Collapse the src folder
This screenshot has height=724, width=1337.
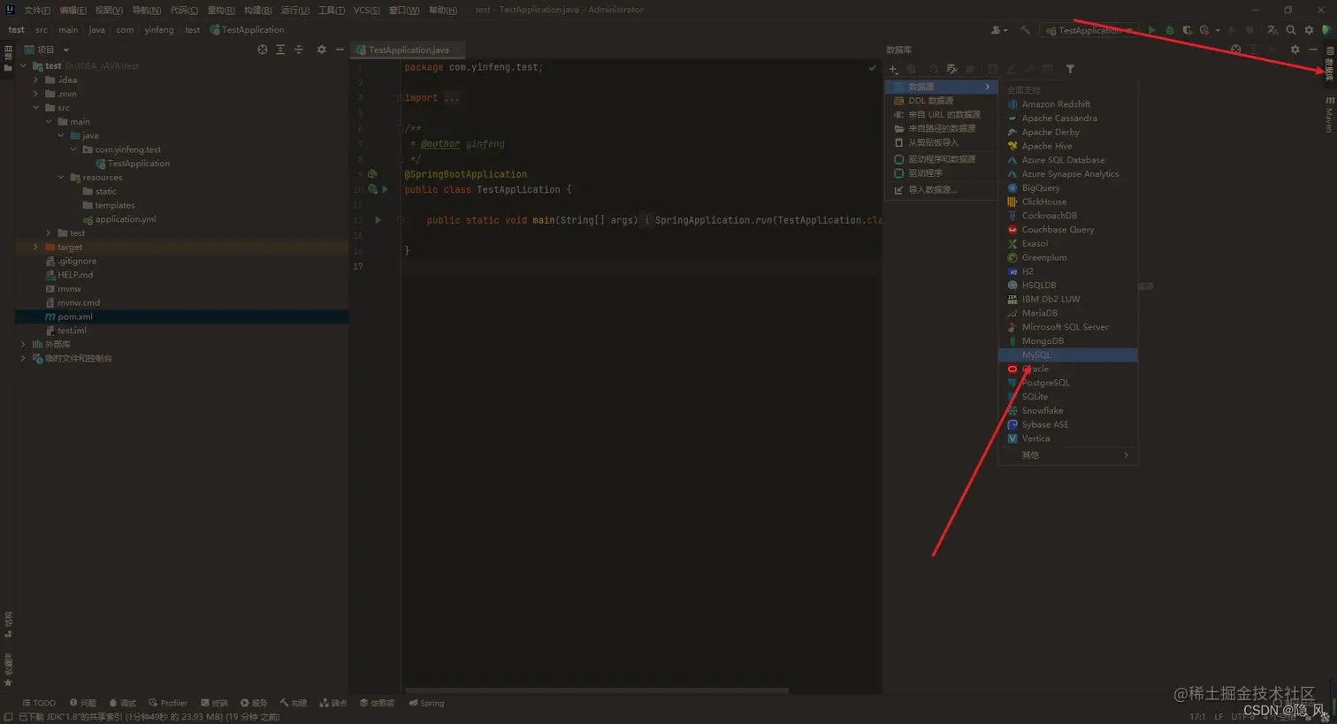coord(36,108)
